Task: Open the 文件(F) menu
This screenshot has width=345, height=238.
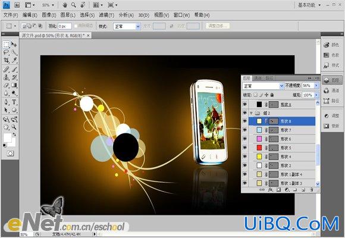Action: tap(11, 15)
